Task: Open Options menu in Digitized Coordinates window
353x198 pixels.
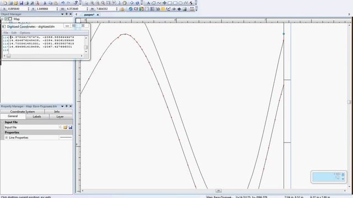Action: coord(25,33)
